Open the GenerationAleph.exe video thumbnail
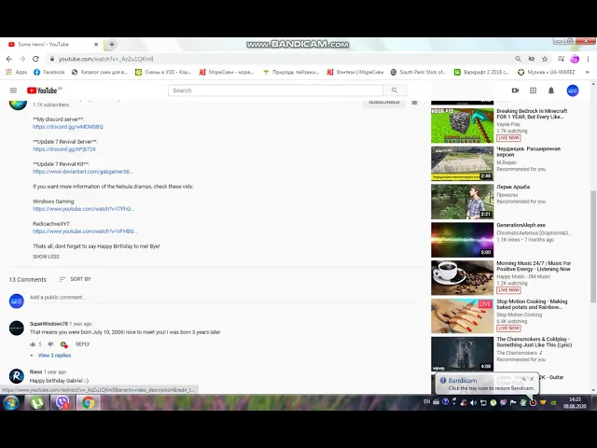The image size is (597, 448). 463,240
